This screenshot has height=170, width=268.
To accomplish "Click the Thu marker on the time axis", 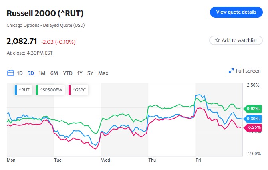I will coord(152,160).
